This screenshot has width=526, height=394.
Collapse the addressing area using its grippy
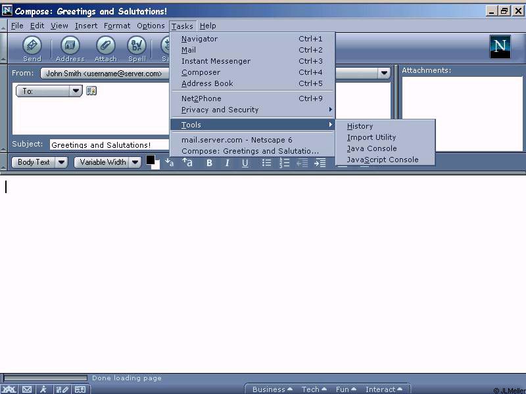coord(3,108)
